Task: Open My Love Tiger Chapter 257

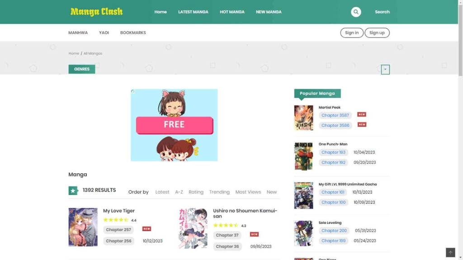Action: (x=118, y=230)
